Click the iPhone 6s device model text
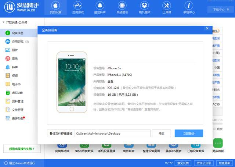Viewport: 235px width, 167px height. [x=114, y=68]
